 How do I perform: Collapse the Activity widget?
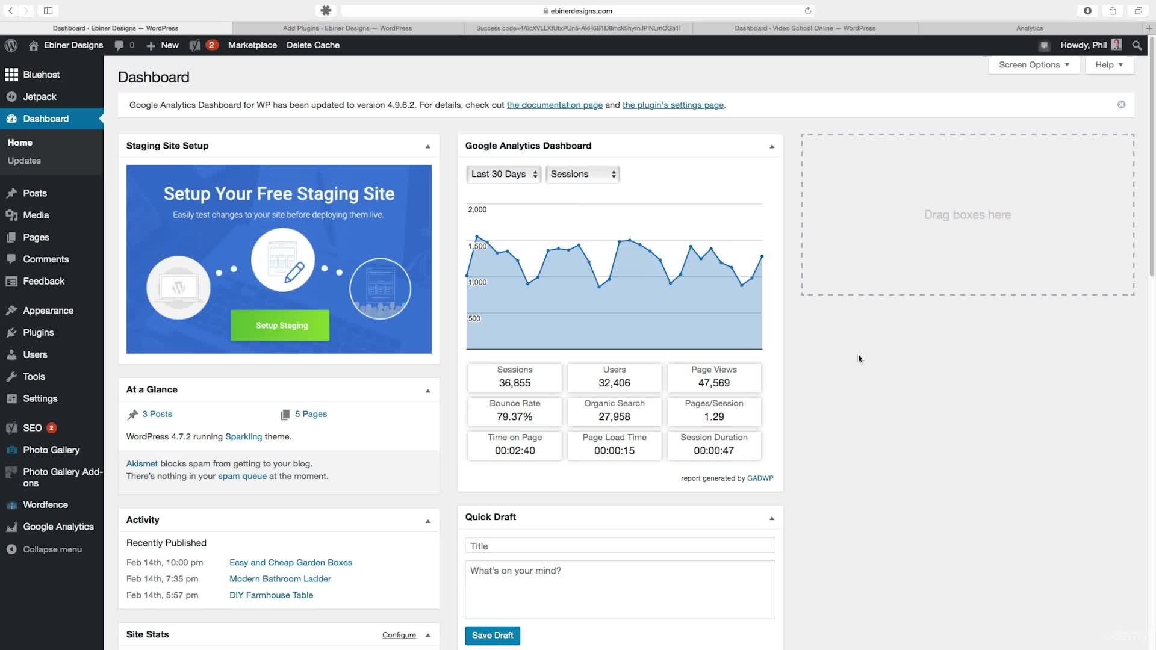(x=428, y=521)
